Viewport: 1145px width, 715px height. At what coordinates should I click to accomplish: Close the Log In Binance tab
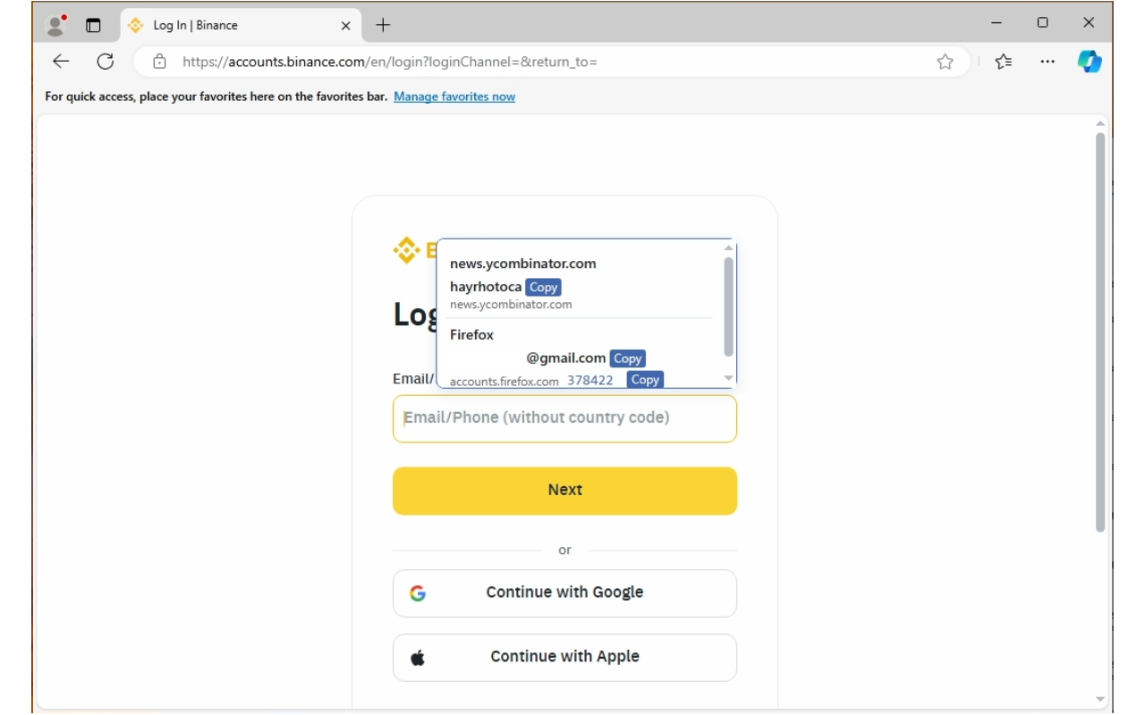[346, 26]
